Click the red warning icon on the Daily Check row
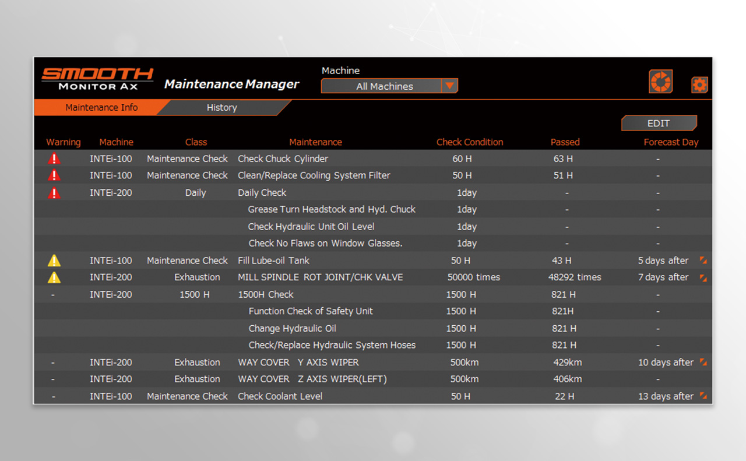Image resolution: width=746 pixels, height=461 pixels. [x=54, y=192]
